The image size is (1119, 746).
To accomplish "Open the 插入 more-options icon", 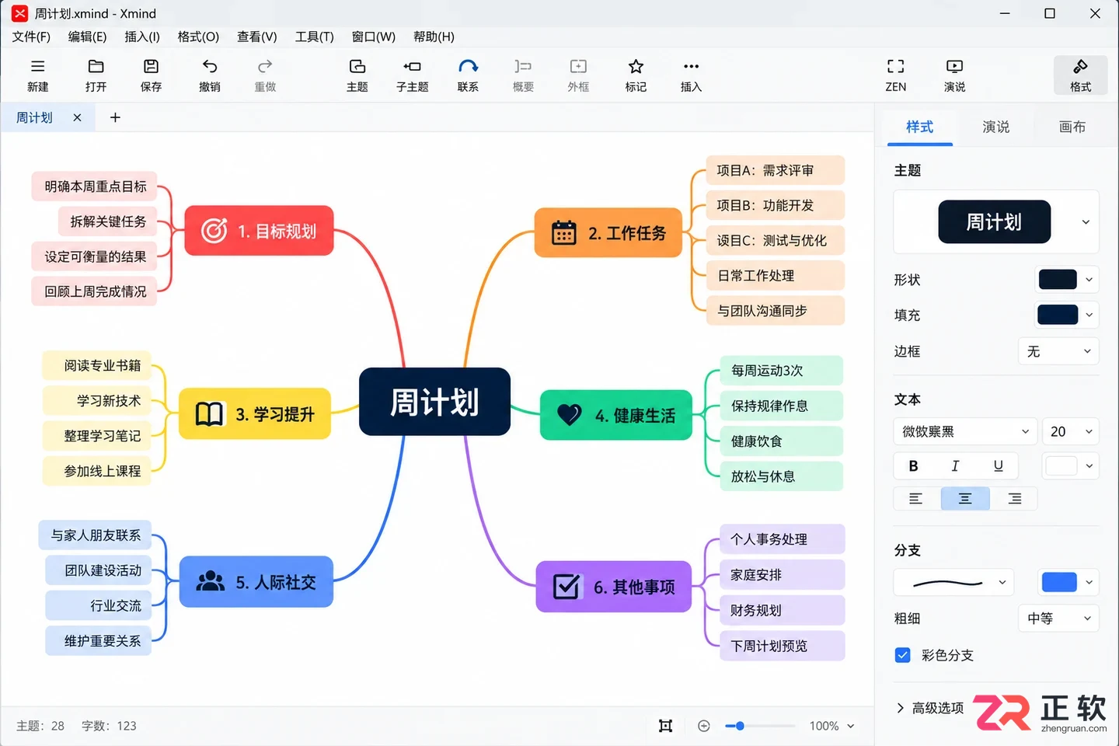I will coord(691,67).
